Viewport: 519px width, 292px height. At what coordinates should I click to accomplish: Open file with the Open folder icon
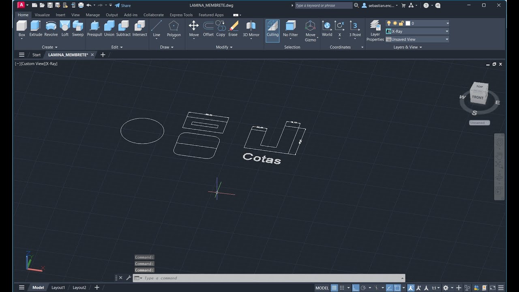tap(42, 5)
